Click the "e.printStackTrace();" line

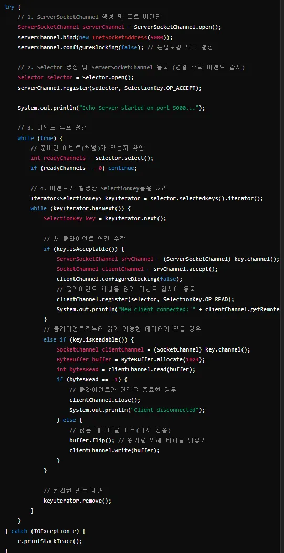(x=50, y=541)
